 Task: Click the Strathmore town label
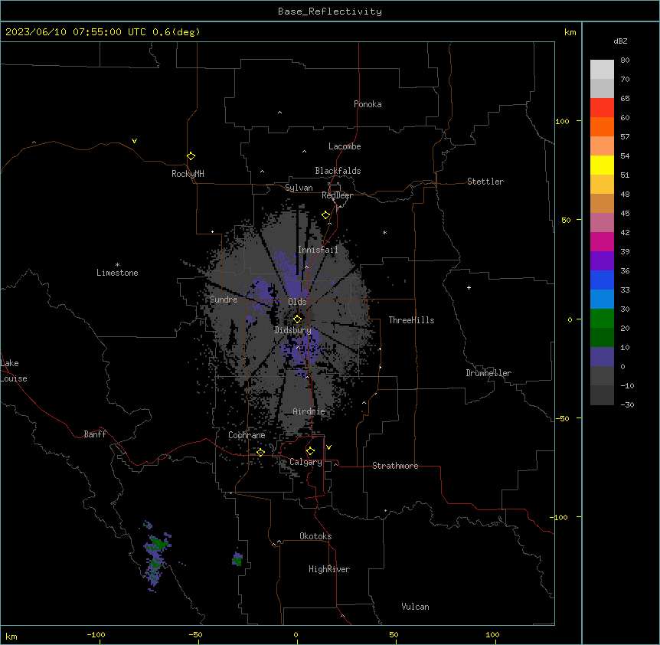tap(395, 466)
